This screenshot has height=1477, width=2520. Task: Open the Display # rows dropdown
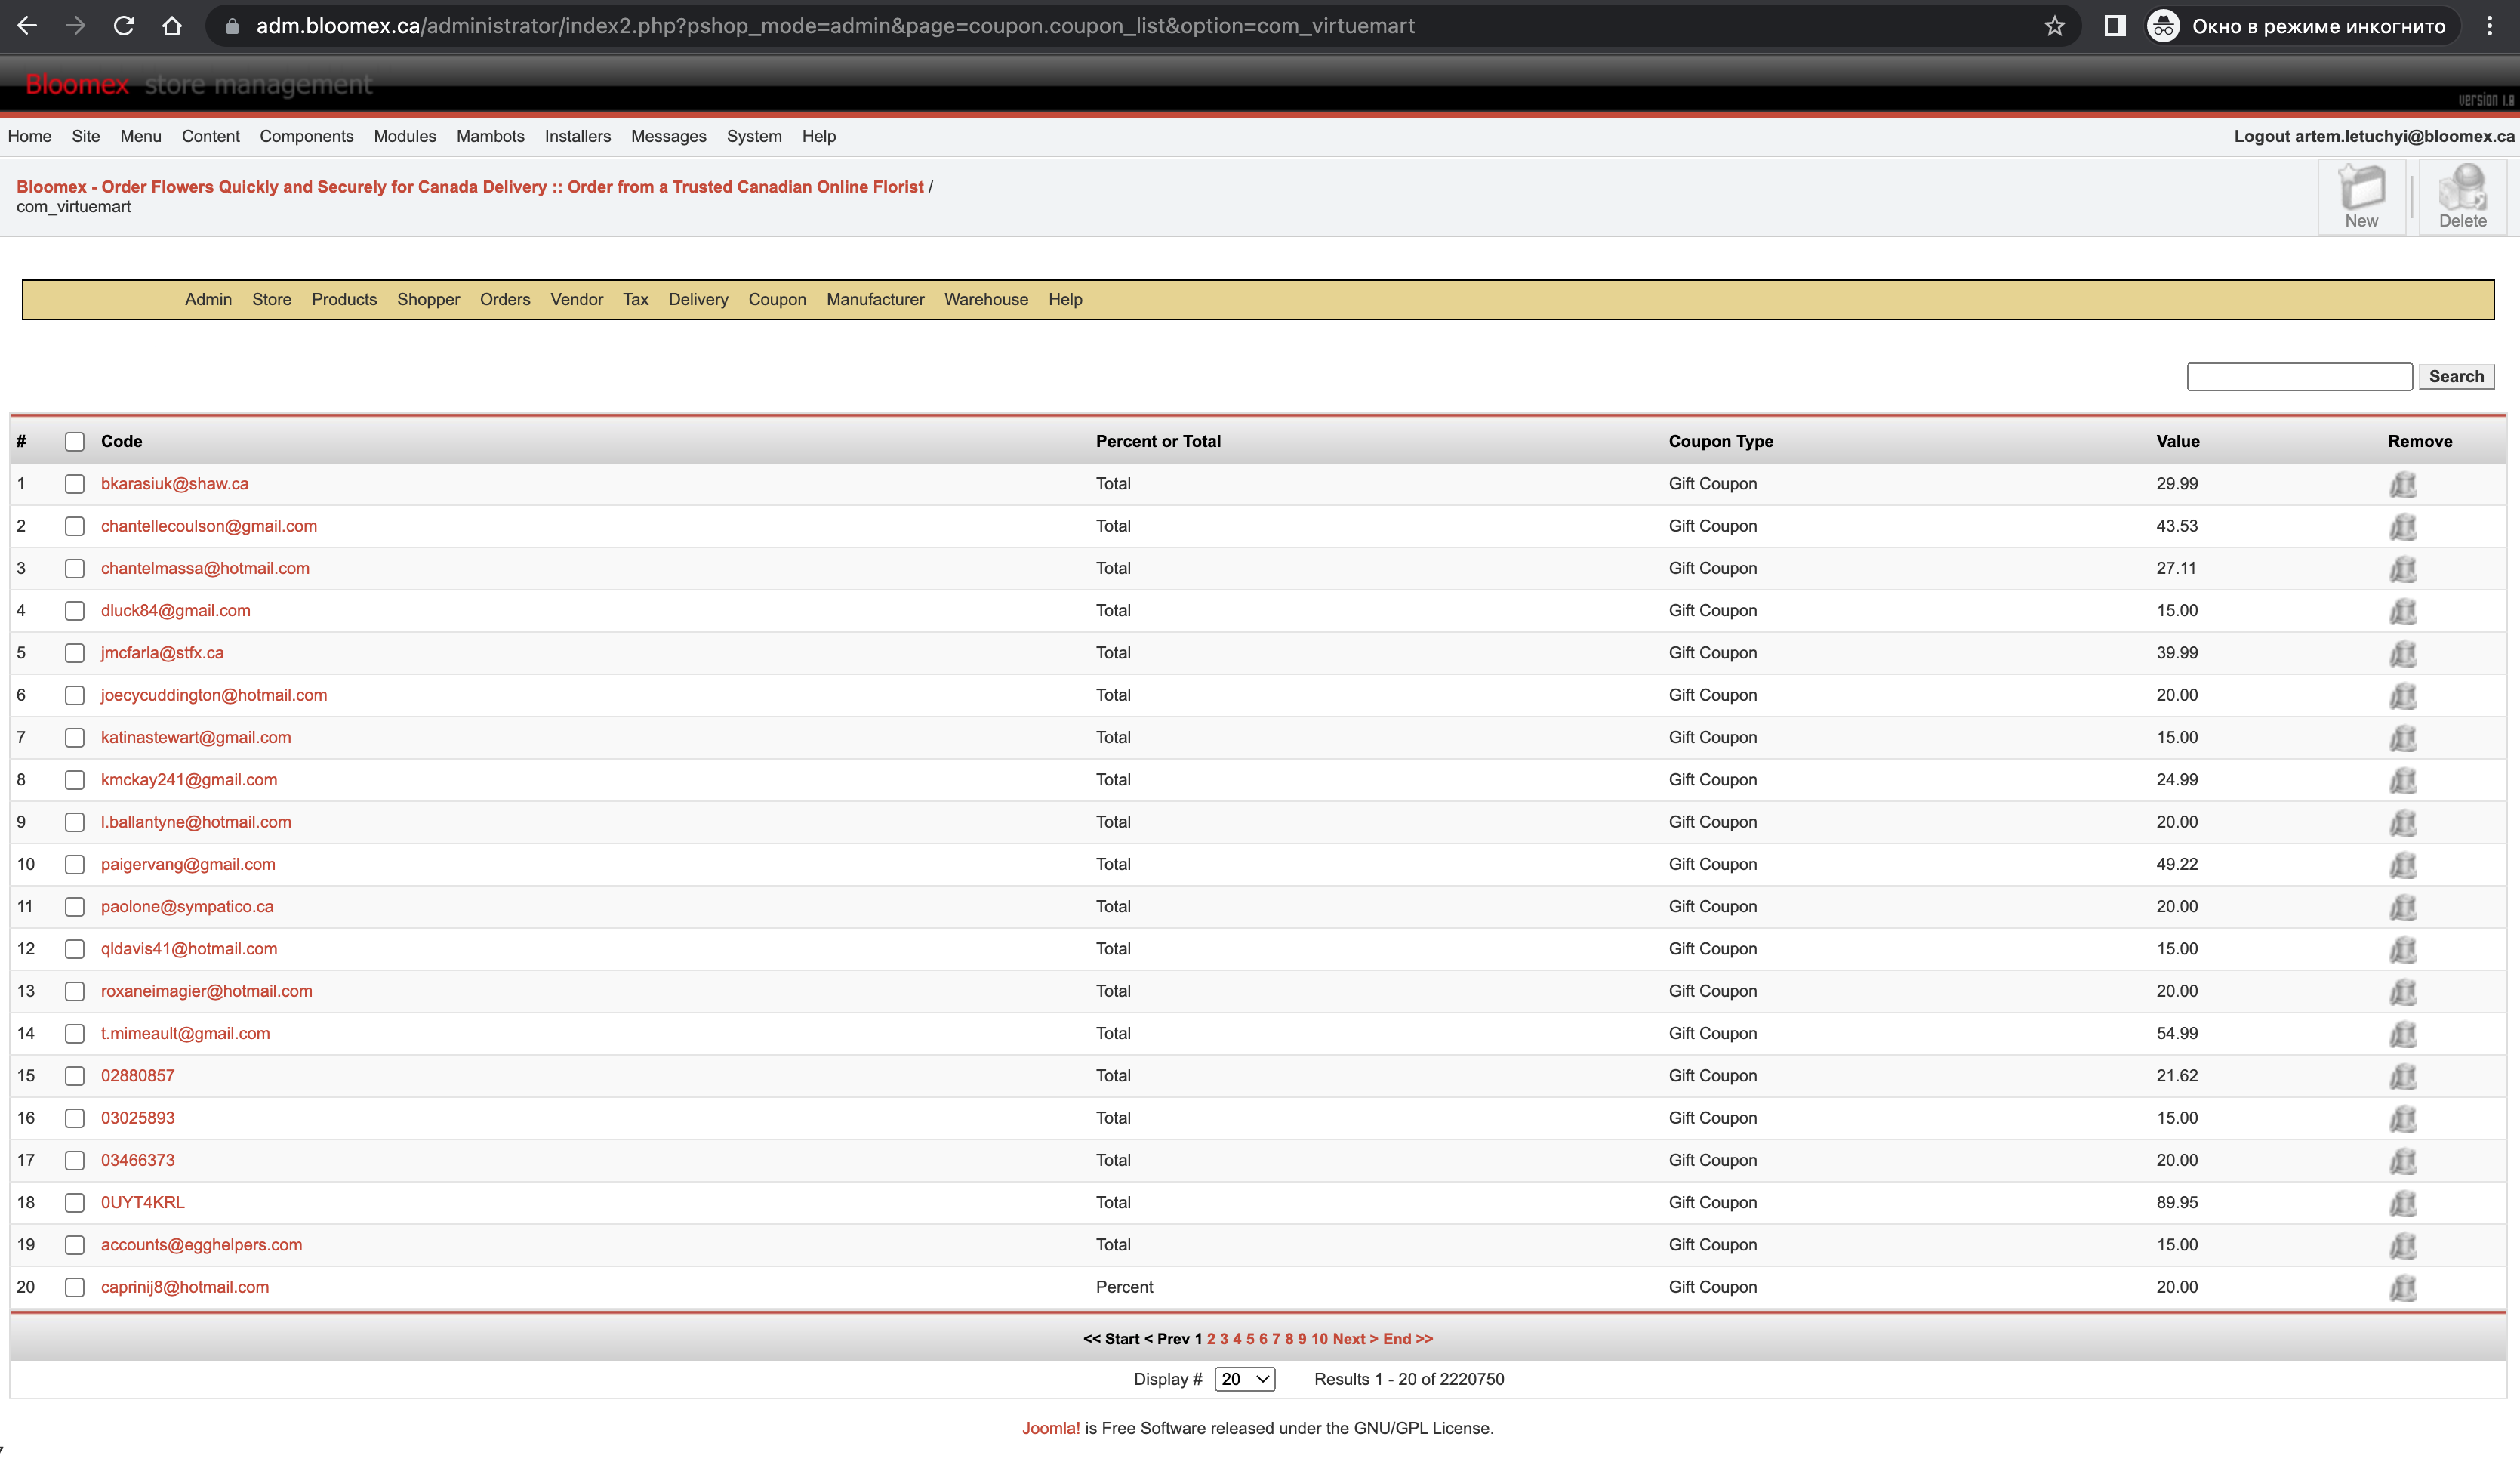[x=1245, y=1380]
